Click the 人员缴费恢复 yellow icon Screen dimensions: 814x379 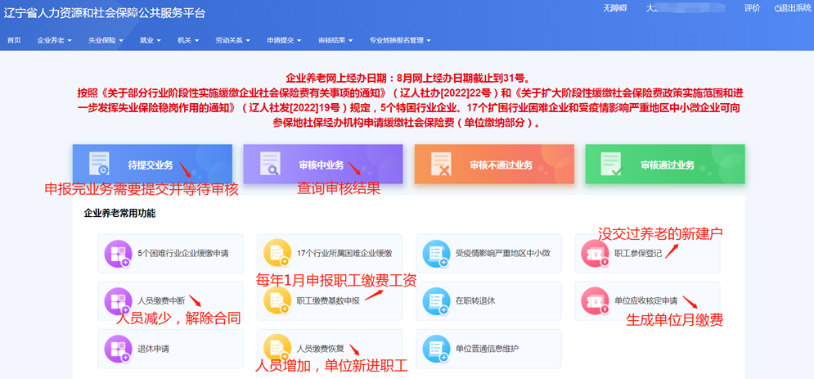click(277, 348)
